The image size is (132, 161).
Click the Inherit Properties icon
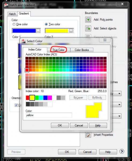(x=88, y=135)
